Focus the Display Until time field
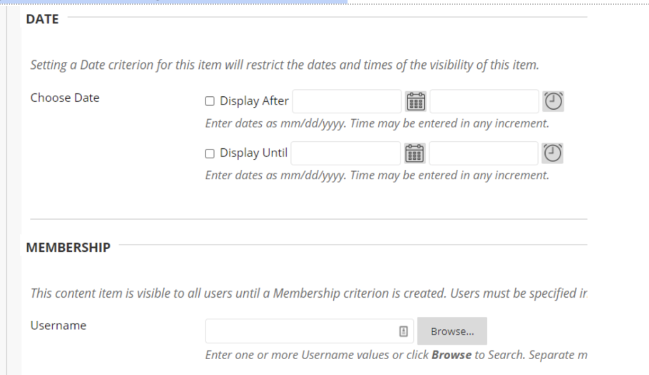Screen dimensions: 649x375 484,153
